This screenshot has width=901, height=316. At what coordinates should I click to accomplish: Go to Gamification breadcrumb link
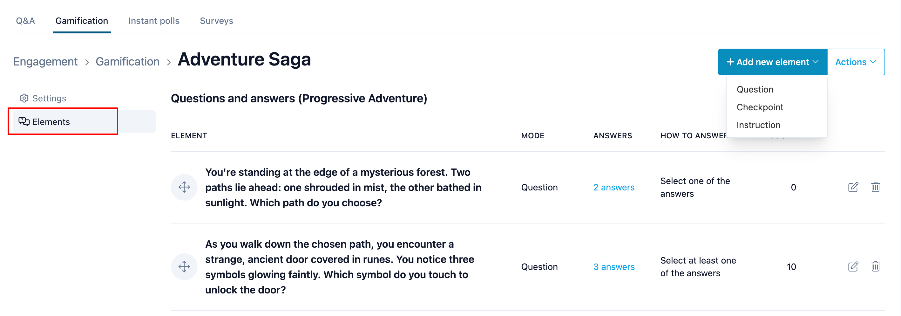pos(127,62)
